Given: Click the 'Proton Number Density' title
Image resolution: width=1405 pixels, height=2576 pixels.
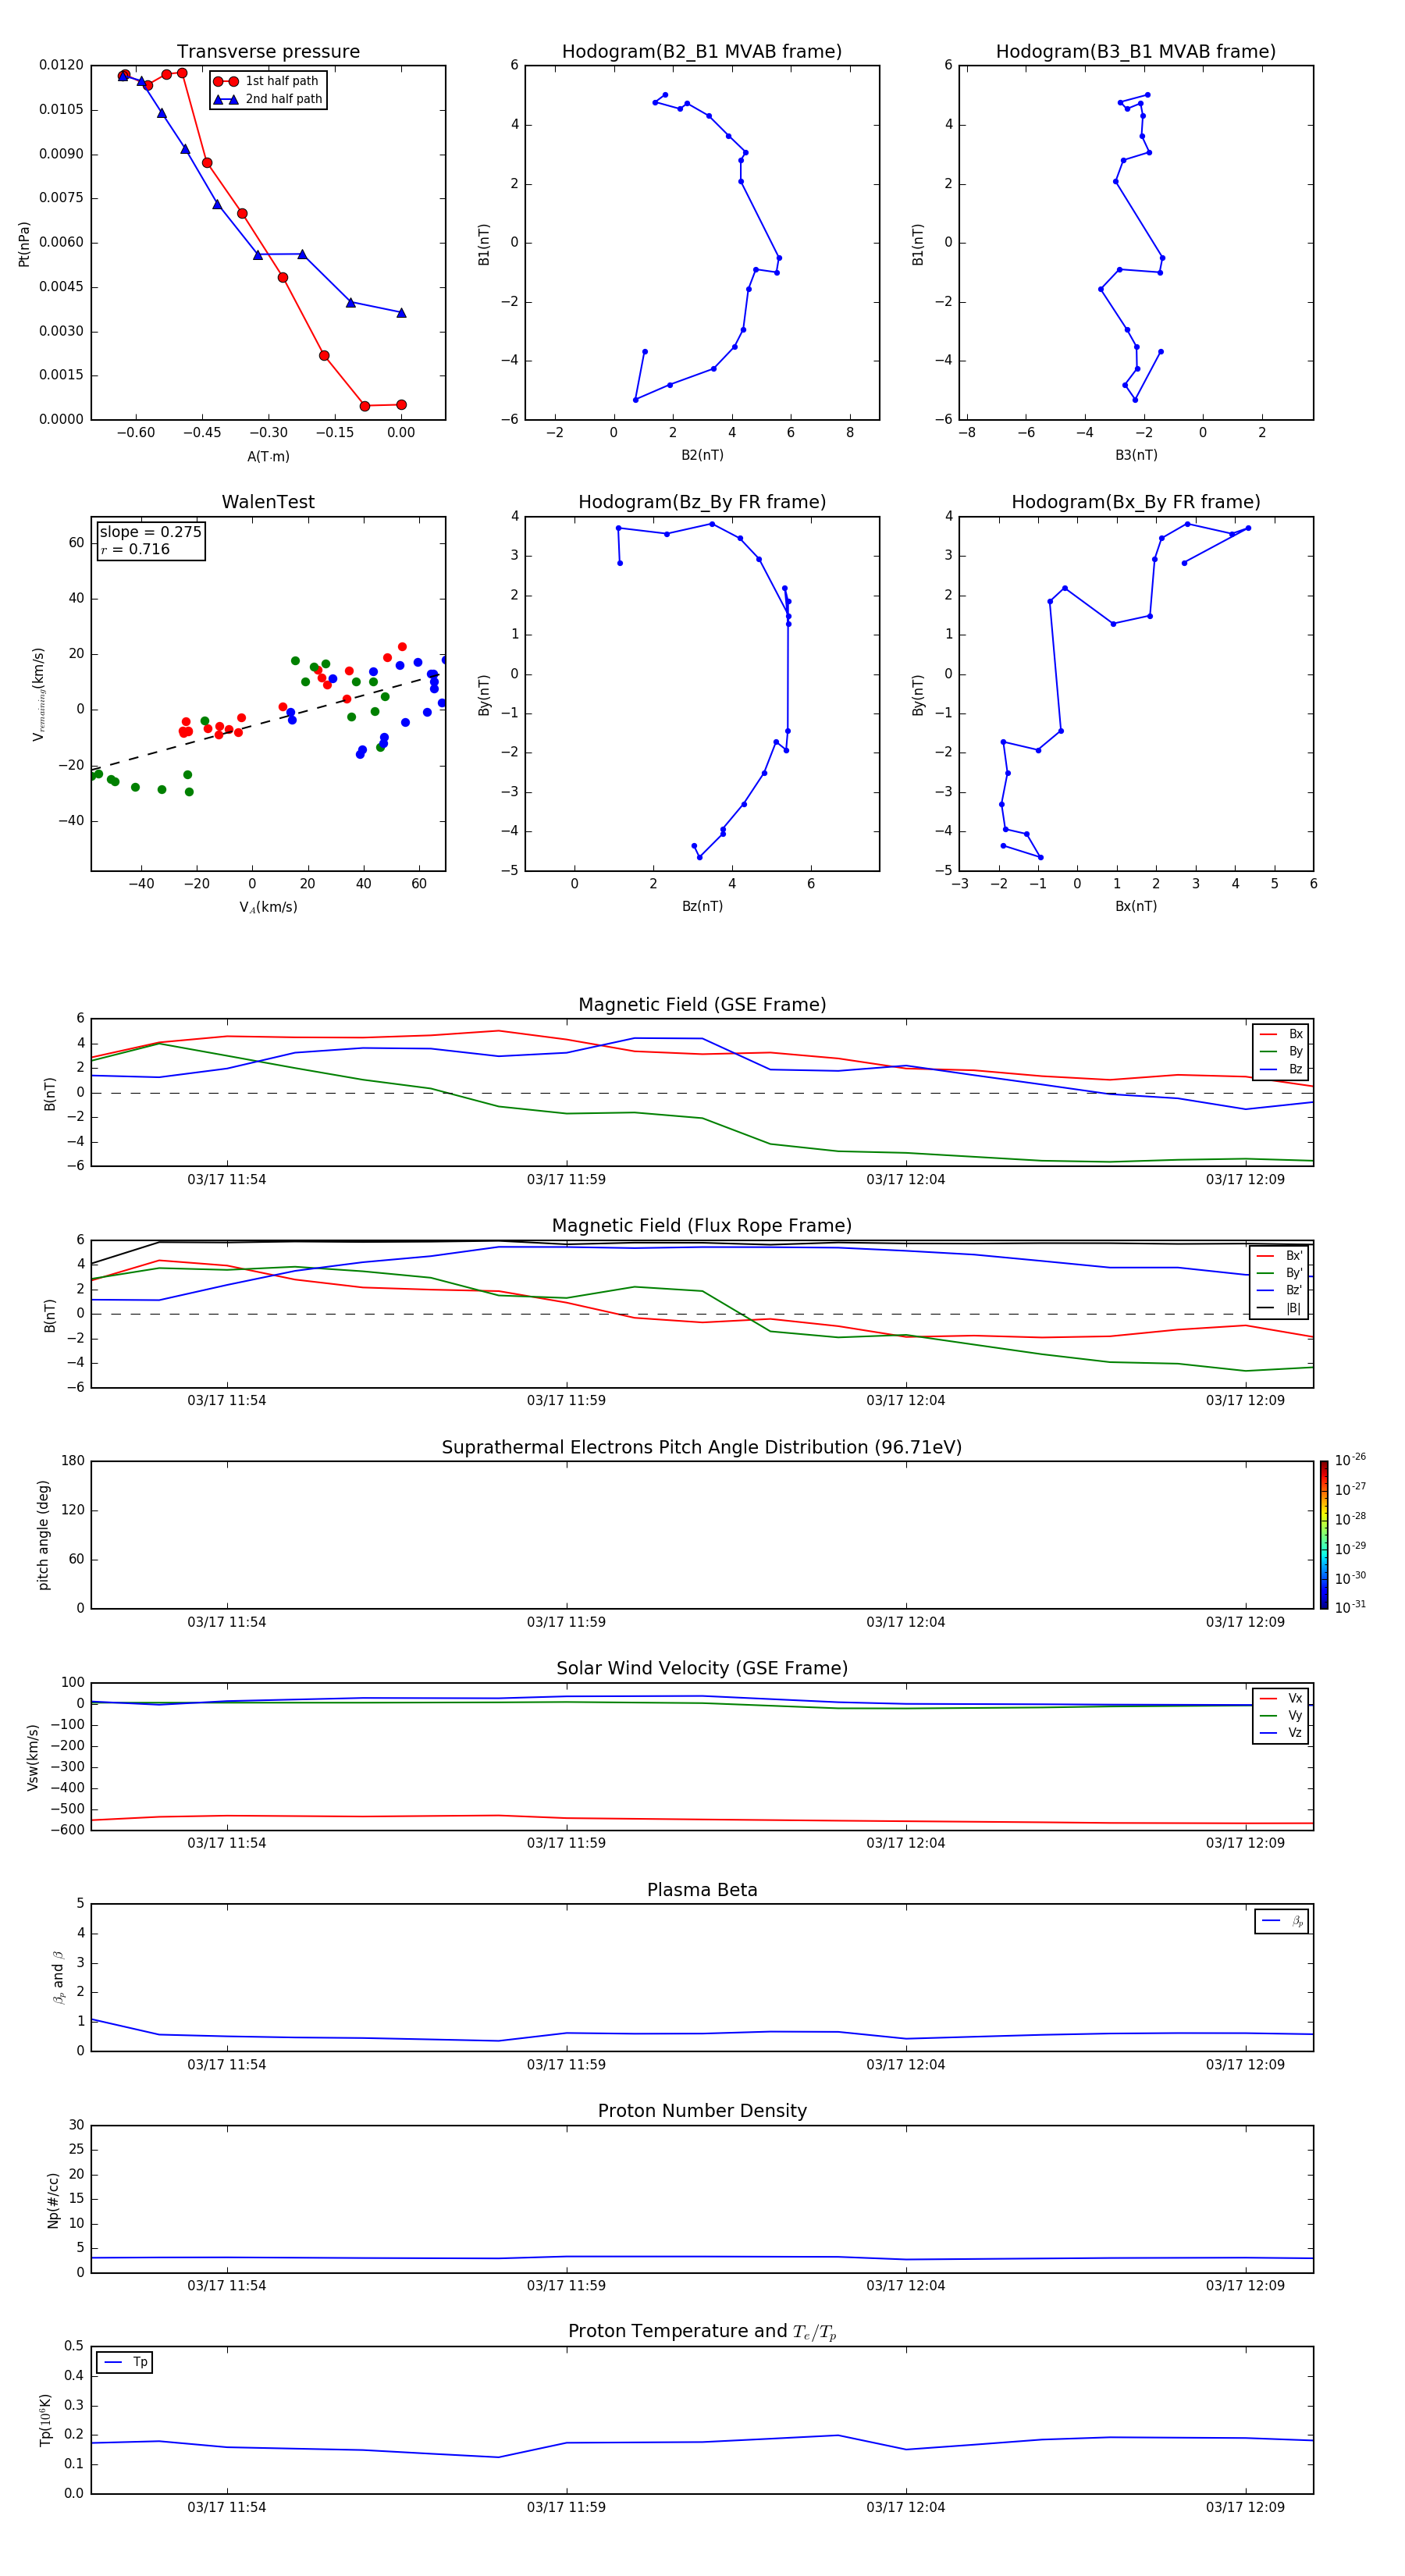Looking at the screenshot, I should coord(702,2111).
